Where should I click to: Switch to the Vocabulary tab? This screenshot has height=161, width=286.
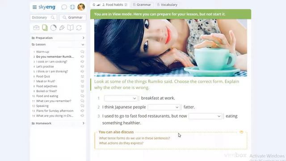point(167,5)
